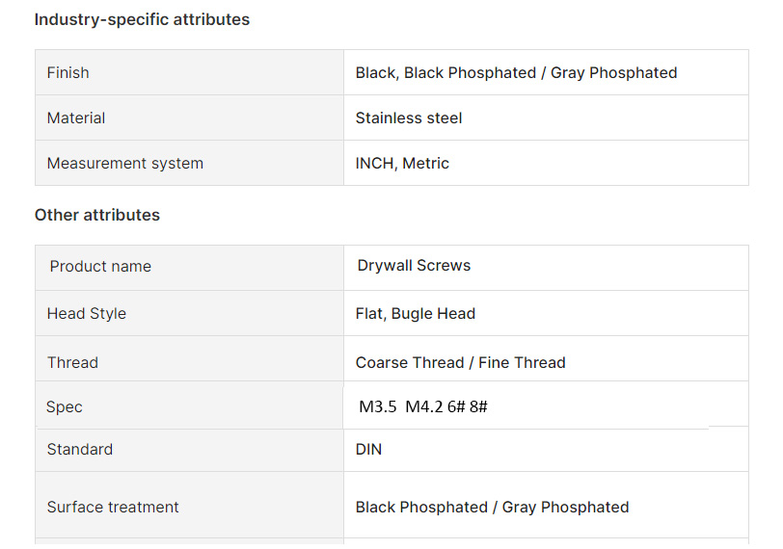Select the INCH, Metric value

[x=402, y=163]
